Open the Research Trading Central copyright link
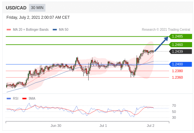The width and height of the screenshot is (194, 133). click(x=166, y=30)
